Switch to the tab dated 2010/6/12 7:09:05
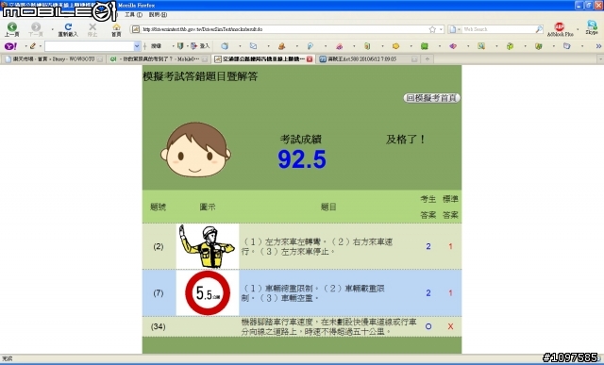The height and width of the screenshot is (365, 604). (368, 58)
